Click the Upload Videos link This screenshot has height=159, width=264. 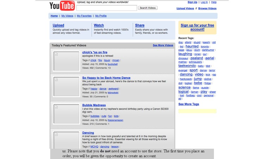(185, 8)
